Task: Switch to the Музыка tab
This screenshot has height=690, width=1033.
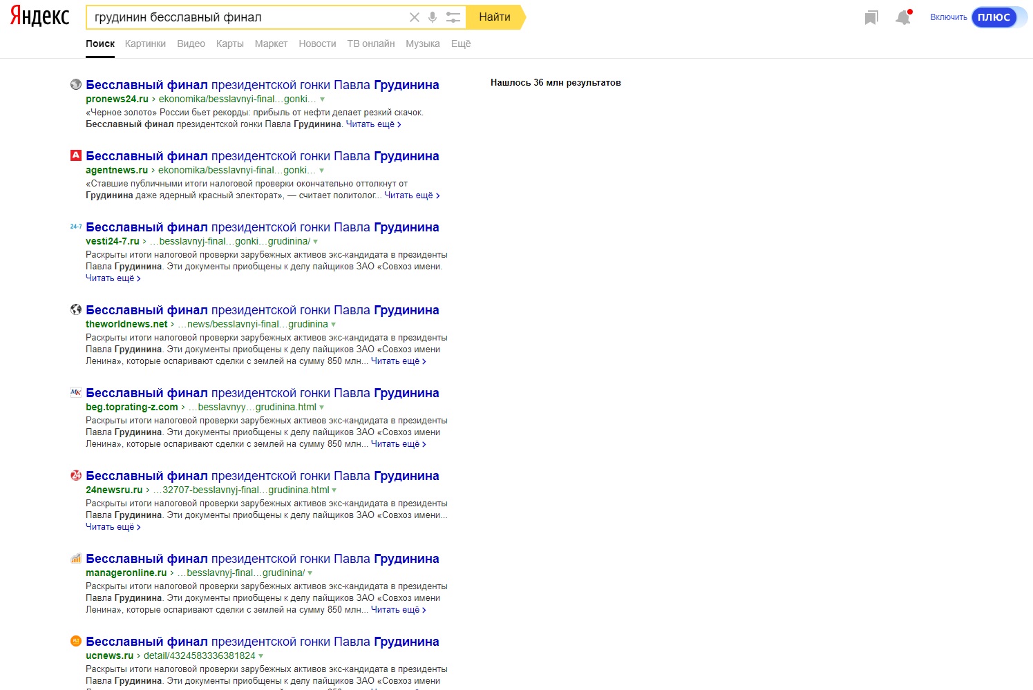Action: 423,44
